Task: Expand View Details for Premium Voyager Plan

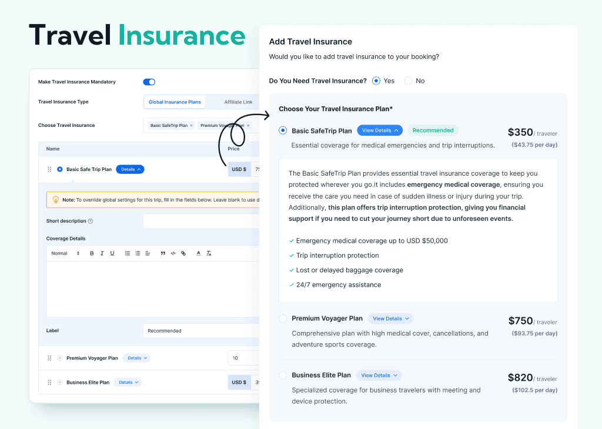Action: [391, 319]
